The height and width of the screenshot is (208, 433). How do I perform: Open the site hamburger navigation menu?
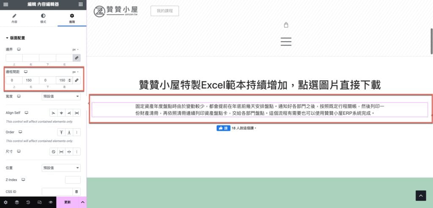coord(286,41)
